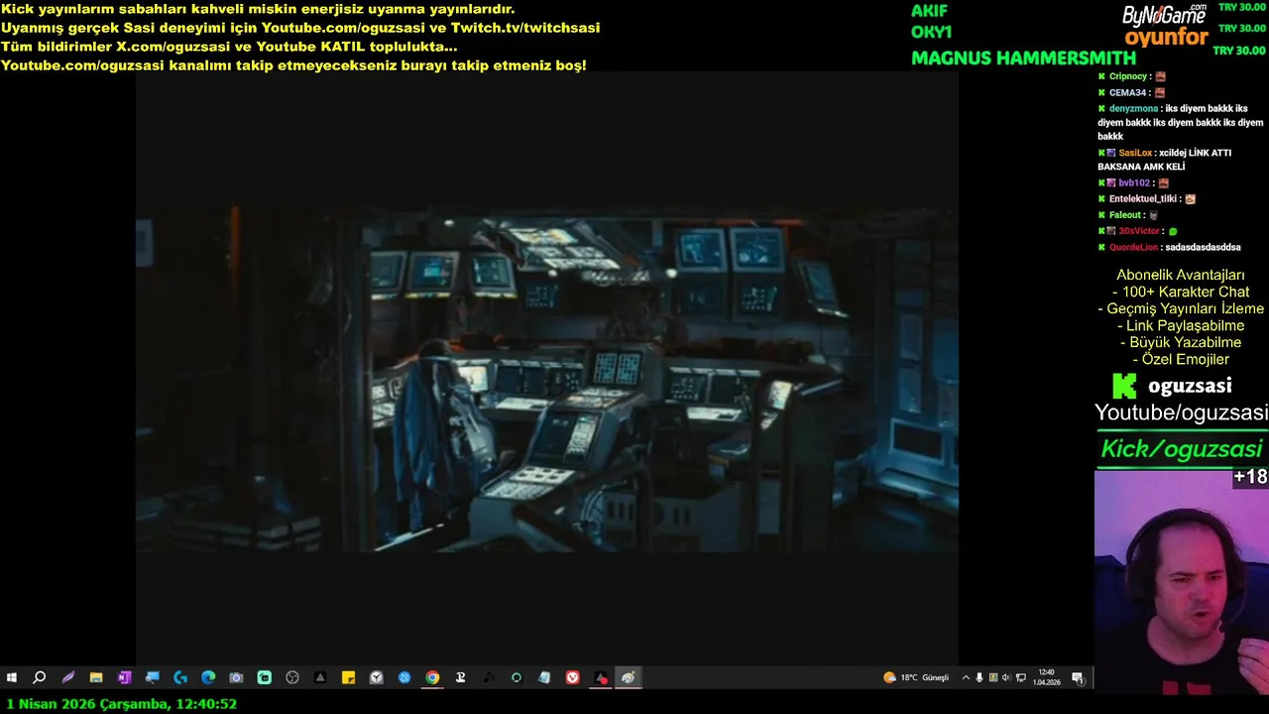The image size is (1269, 714).
Task: Open the taskbar app with red dot
Action: point(601,677)
